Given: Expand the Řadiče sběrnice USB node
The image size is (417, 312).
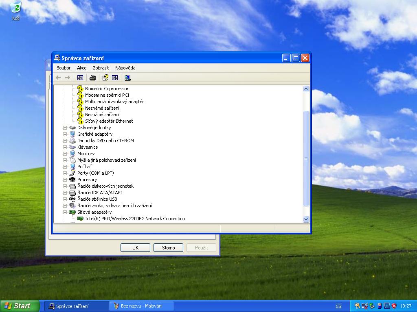Looking at the screenshot, I should pyautogui.click(x=65, y=199).
